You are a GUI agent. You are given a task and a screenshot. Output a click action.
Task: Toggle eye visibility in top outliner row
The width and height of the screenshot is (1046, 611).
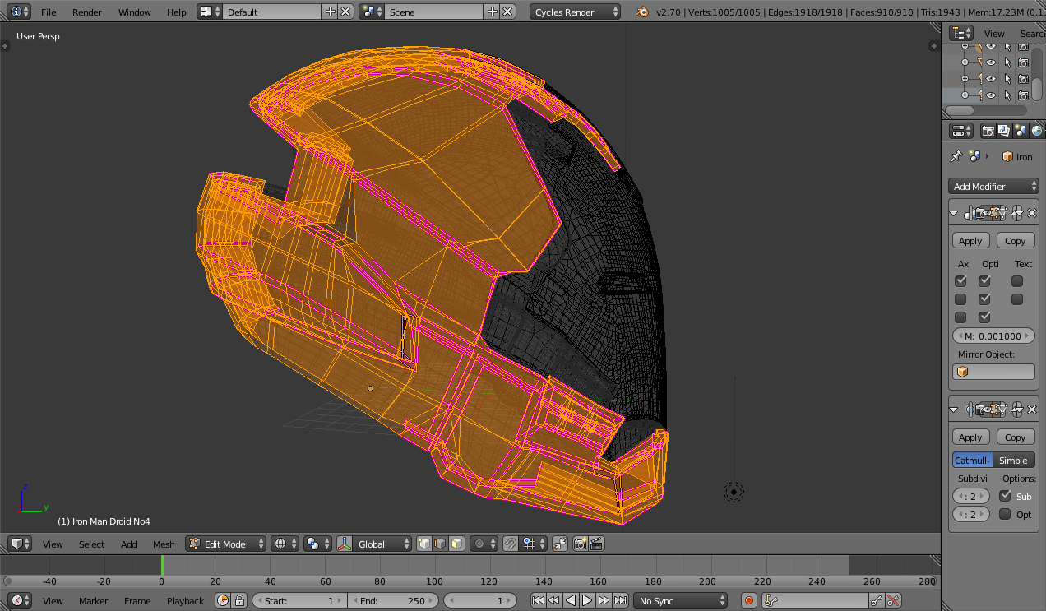tap(991, 47)
